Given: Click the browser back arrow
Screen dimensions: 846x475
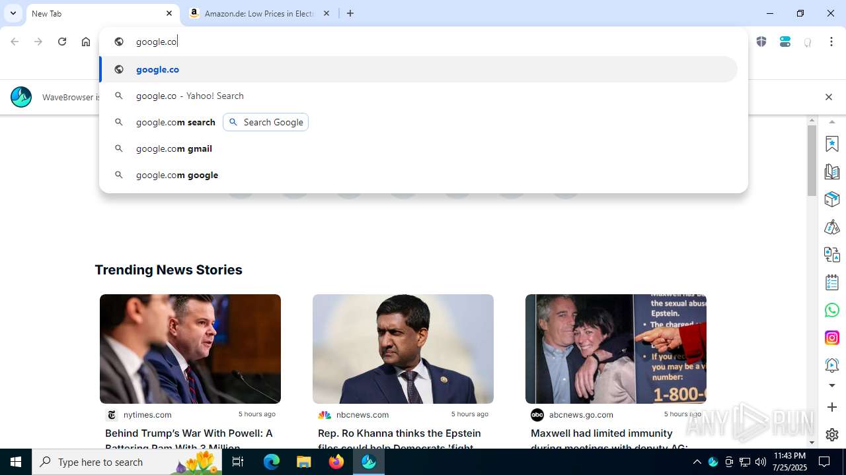Looking at the screenshot, I should pos(15,42).
